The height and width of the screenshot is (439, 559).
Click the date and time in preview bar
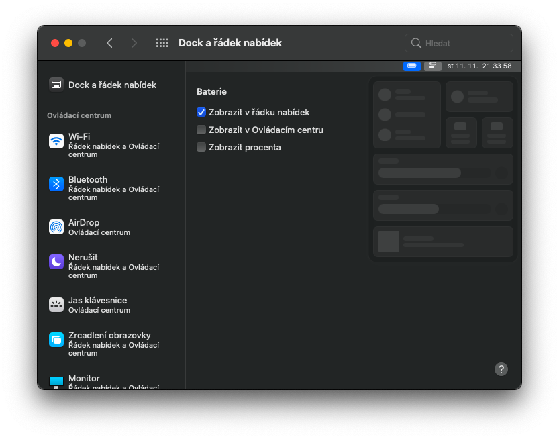click(x=479, y=66)
